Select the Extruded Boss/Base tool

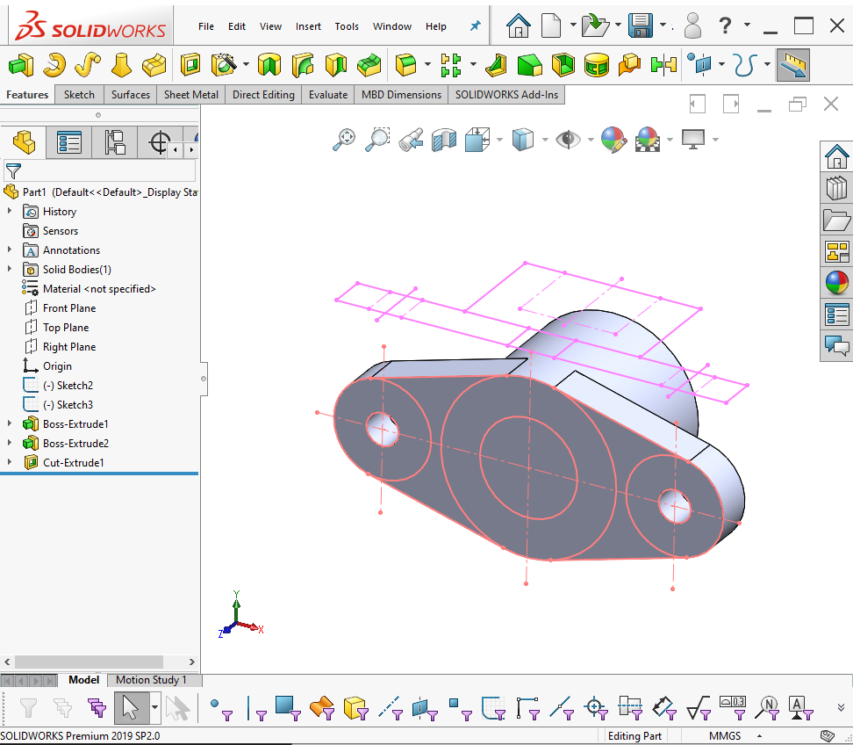click(x=21, y=64)
